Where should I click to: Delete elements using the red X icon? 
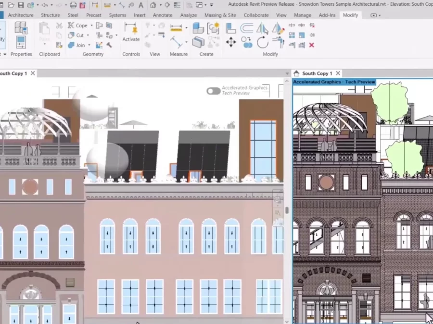pyautogui.click(x=312, y=45)
